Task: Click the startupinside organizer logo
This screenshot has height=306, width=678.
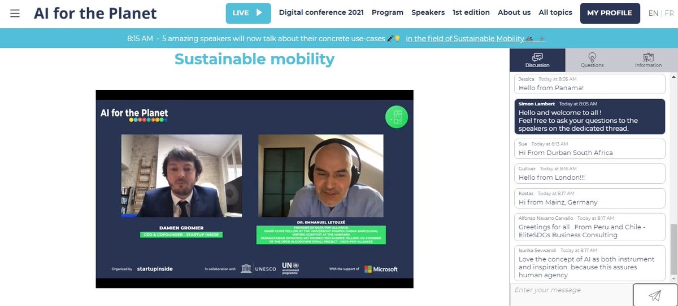Action: (155, 269)
